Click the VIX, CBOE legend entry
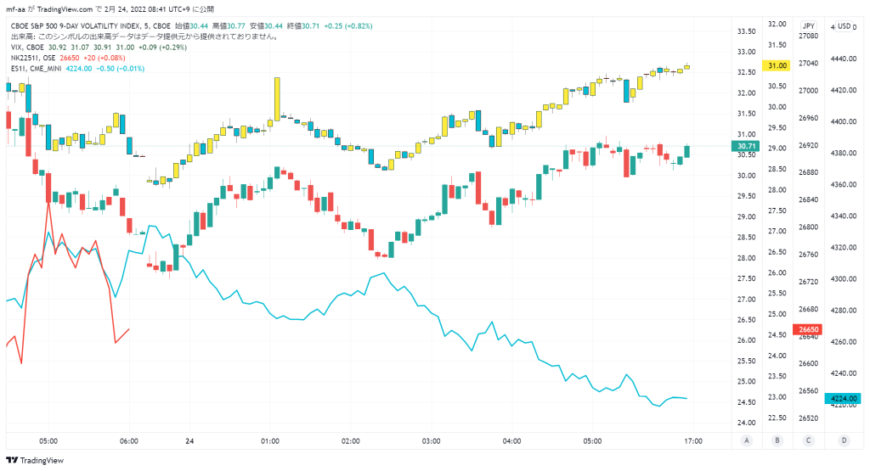 [27, 48]
